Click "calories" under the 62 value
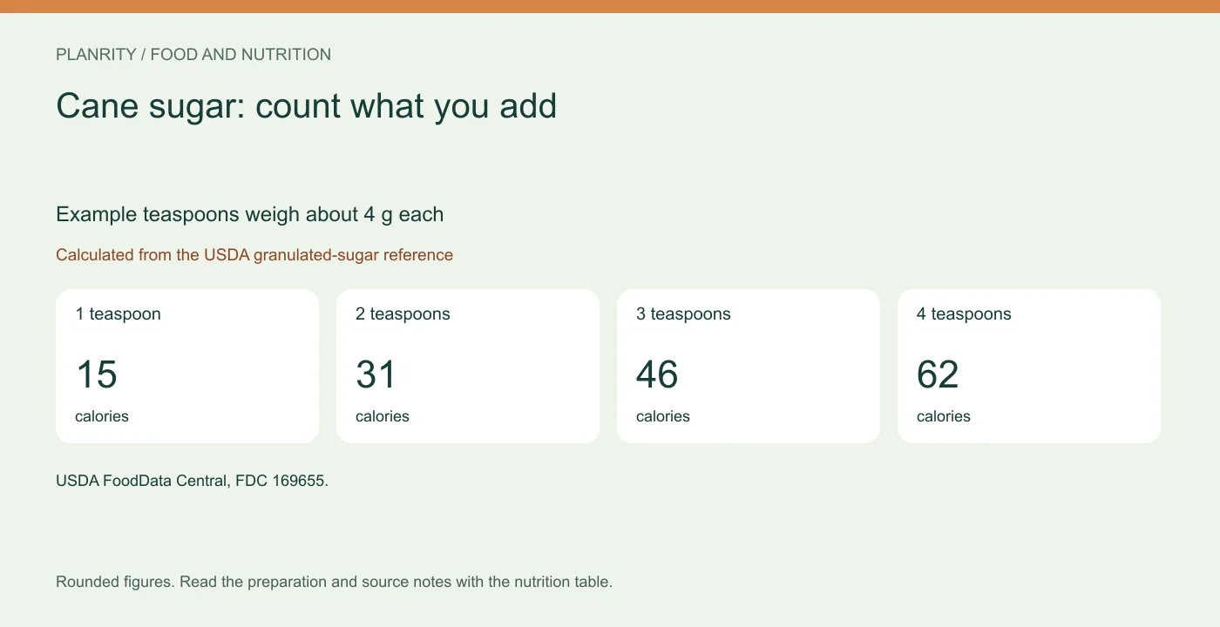 (944, 416)
